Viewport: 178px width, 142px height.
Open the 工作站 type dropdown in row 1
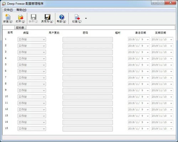[32, 39]
